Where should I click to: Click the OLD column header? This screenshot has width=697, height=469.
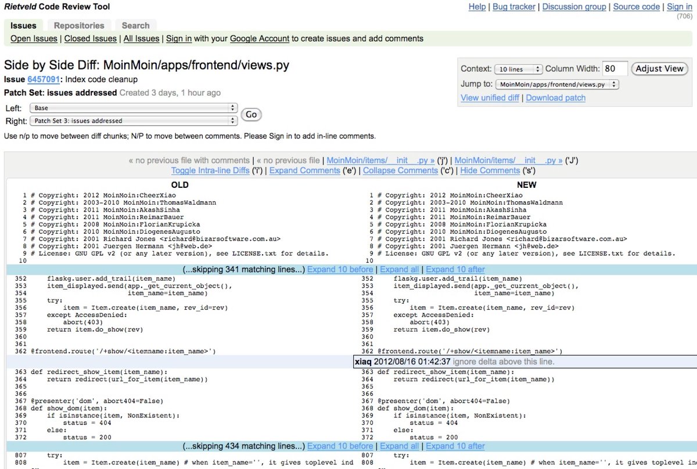tap(180, 185)
